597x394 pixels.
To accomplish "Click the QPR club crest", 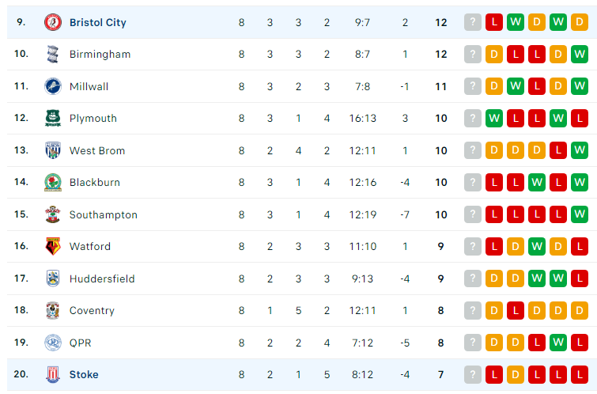I will click(53, 343).
